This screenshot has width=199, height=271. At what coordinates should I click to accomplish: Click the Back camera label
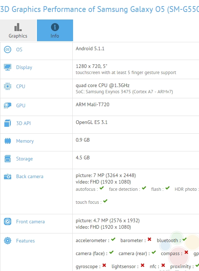pyautogui.click(x=30, y=176)
